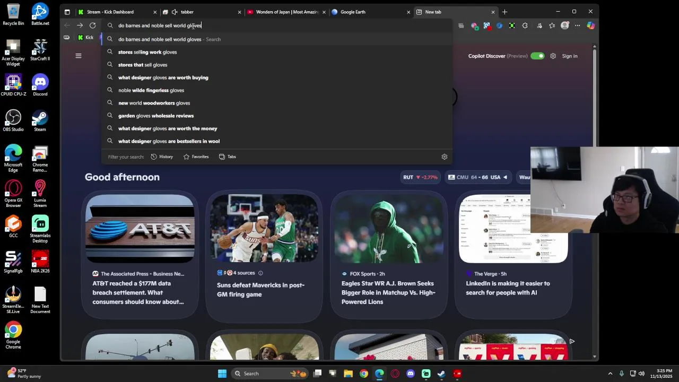Choose suggestion 'noble wilde fingerless gloves'

[276, 90]
